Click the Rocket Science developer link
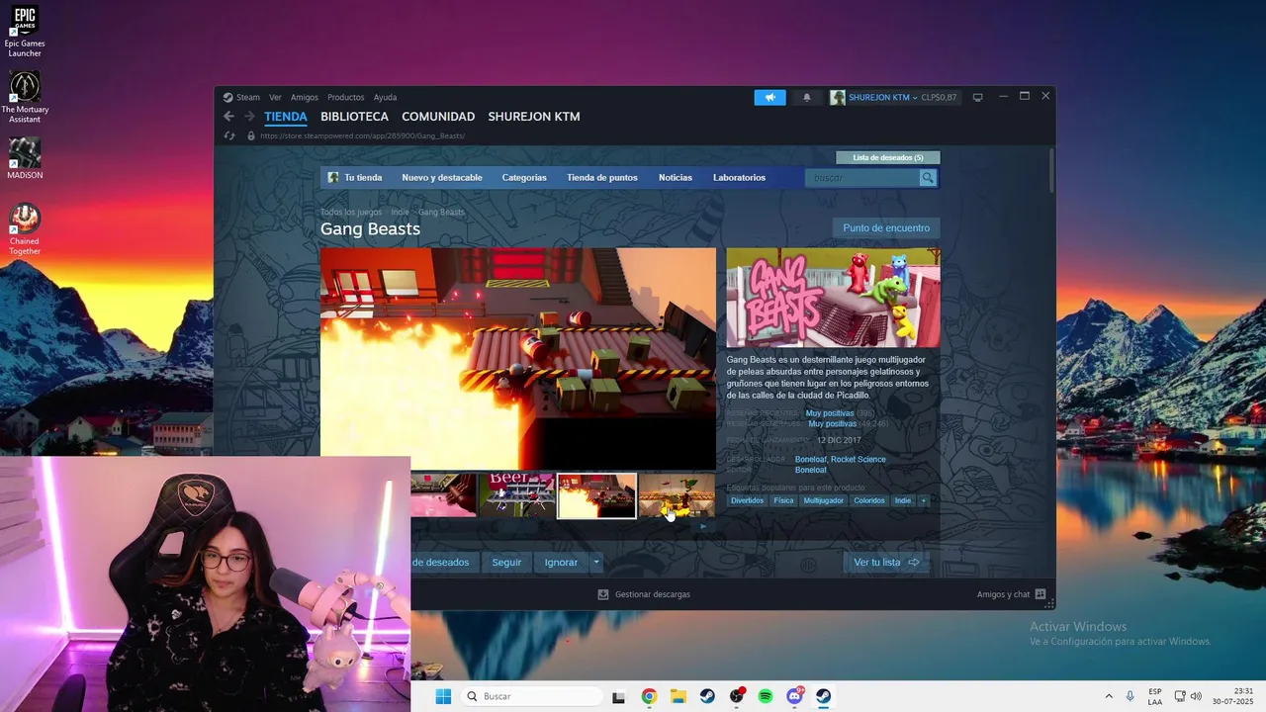The height and width of the screenshot is (712, 1266). click(859, 459)
